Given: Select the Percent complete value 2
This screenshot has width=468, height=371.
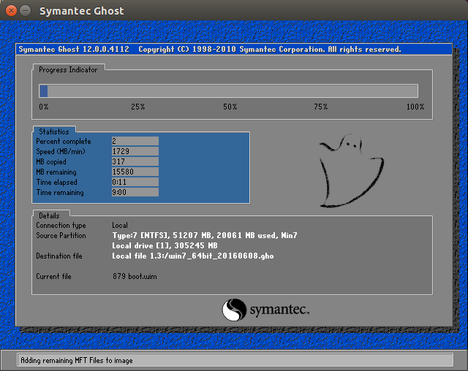Looking at the screenshot, I should coord(135,141).
